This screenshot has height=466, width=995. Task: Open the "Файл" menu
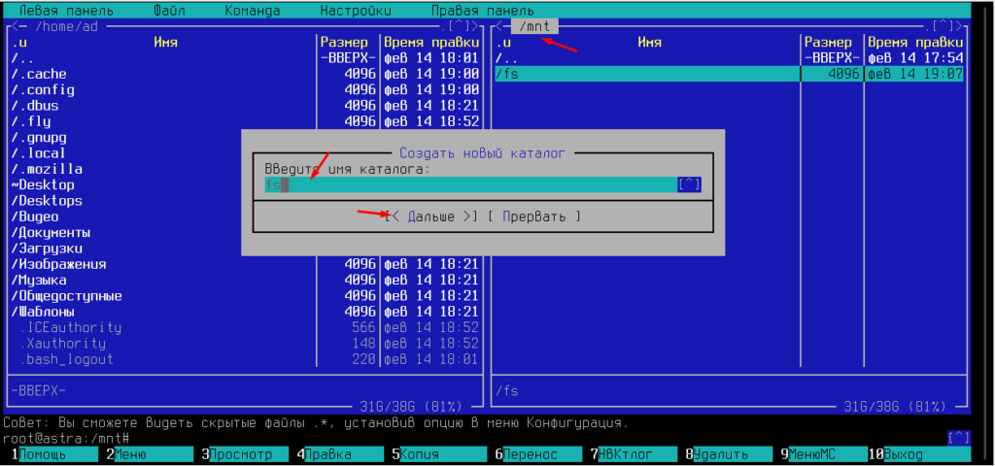click(171, 10)
